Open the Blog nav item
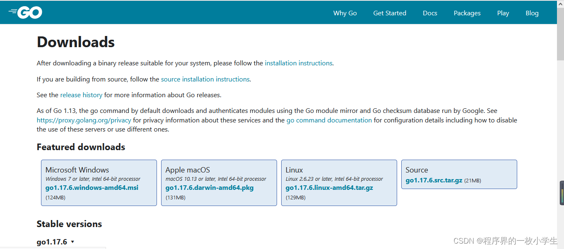Screen dimensions: 564x249 click(532, 13)
